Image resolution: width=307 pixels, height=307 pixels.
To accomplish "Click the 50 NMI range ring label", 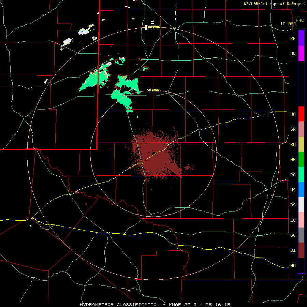I will (x=153, y=90).
